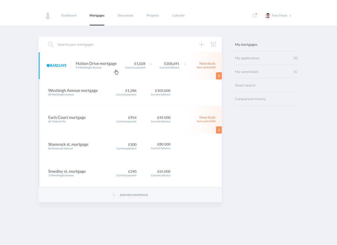
Task: Open My applications in sidebar
Action: click(x=247, y=58)
